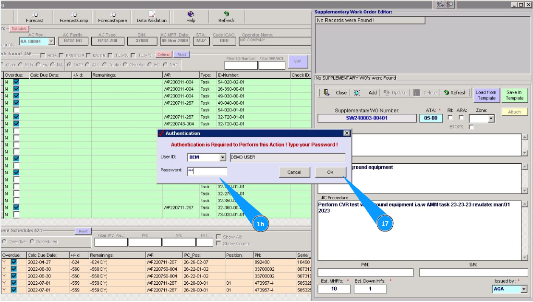This screenshot has width=533, height=302.
Task: Open the AC Reg RA-00004 dropdown
Action: [51, 41]
